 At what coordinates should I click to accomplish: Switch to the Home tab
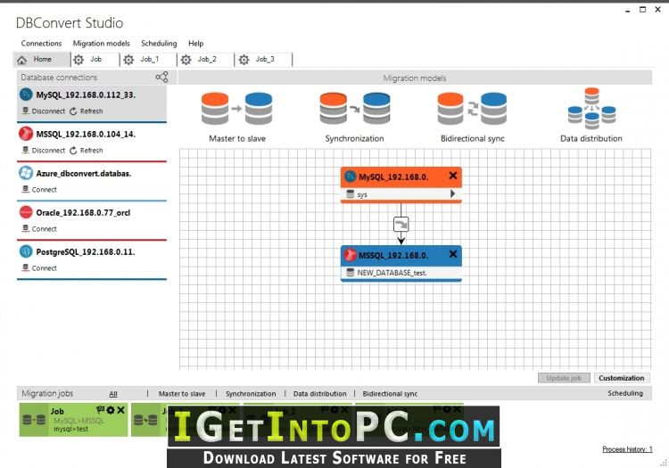[x=41, y=59]
